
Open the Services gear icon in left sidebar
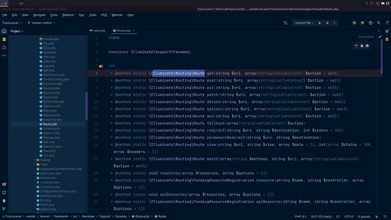[x=4, y=193]
